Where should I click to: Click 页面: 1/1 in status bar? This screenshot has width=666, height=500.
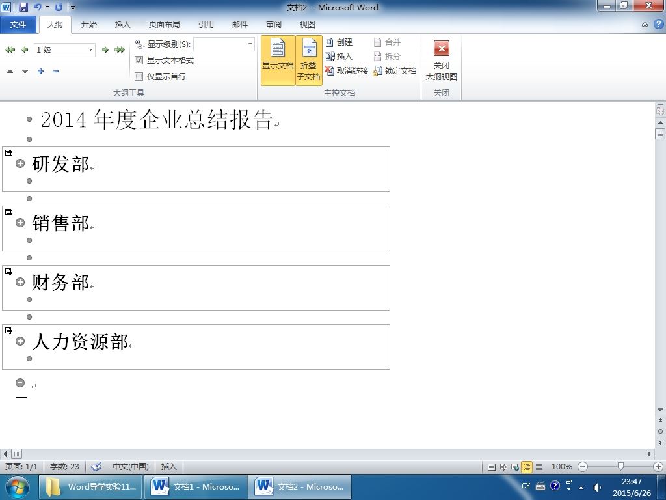coord(21,466)
